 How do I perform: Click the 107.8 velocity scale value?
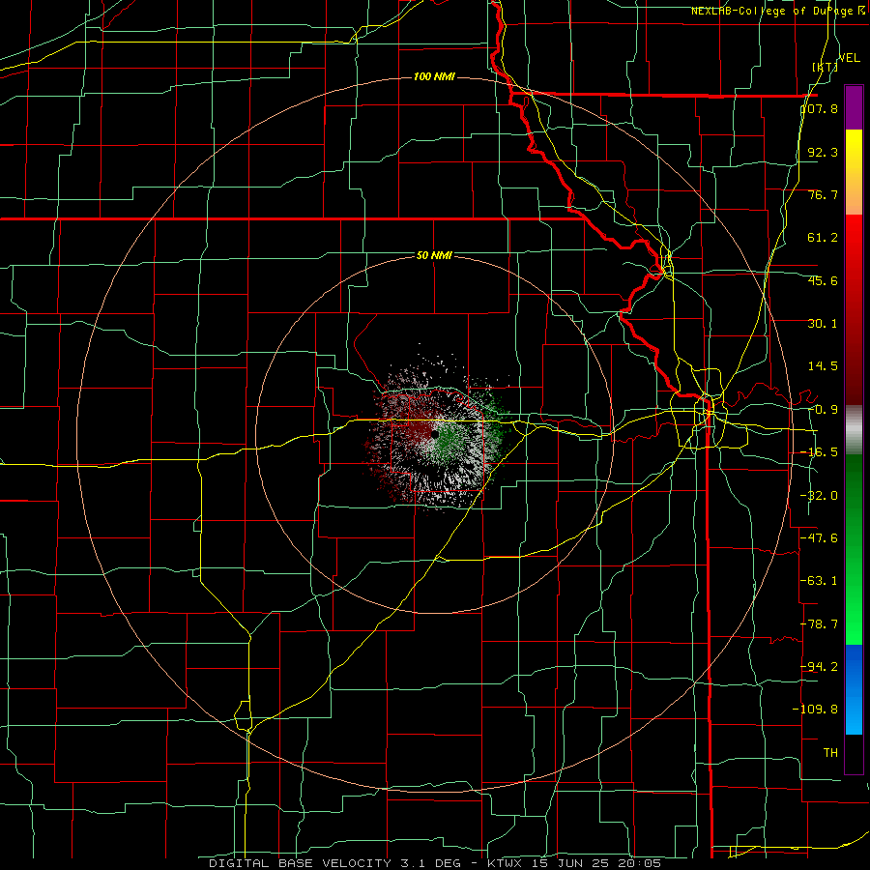click(x=820, y=108)
